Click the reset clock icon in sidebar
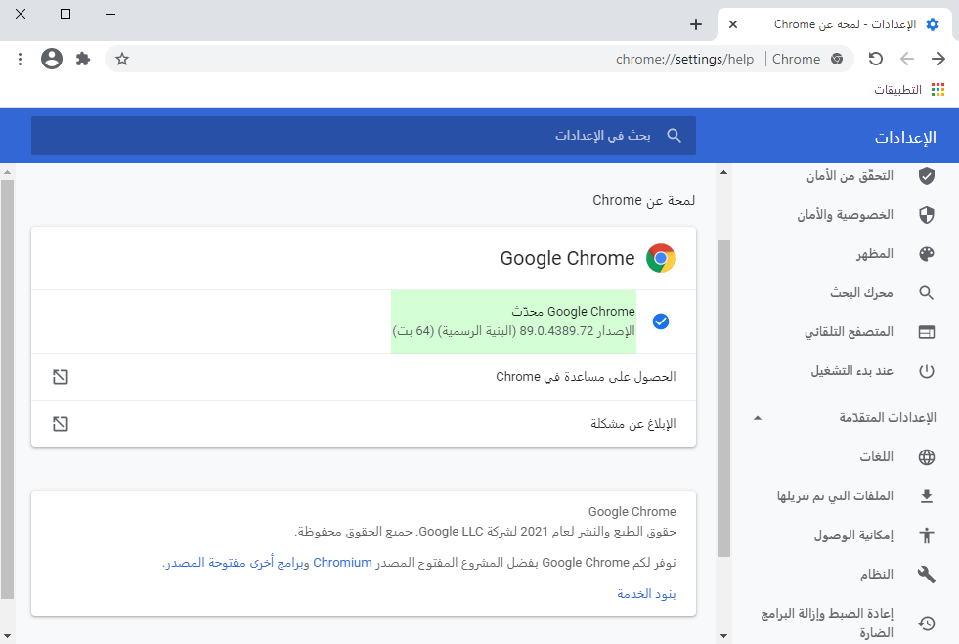Image resolution: width=959 pixels, height=644 pixels. 927,623
